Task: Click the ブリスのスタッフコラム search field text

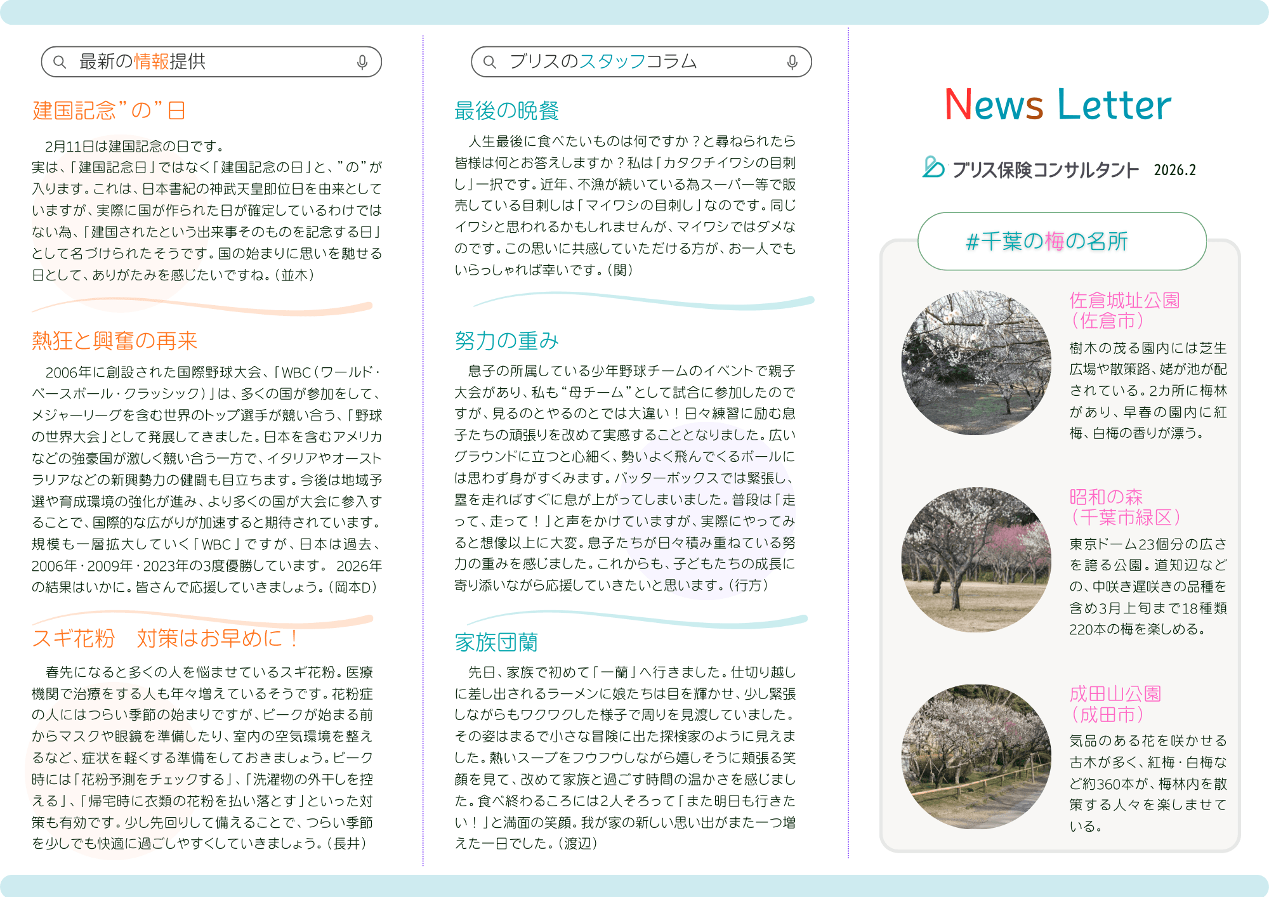Action: 603,62
